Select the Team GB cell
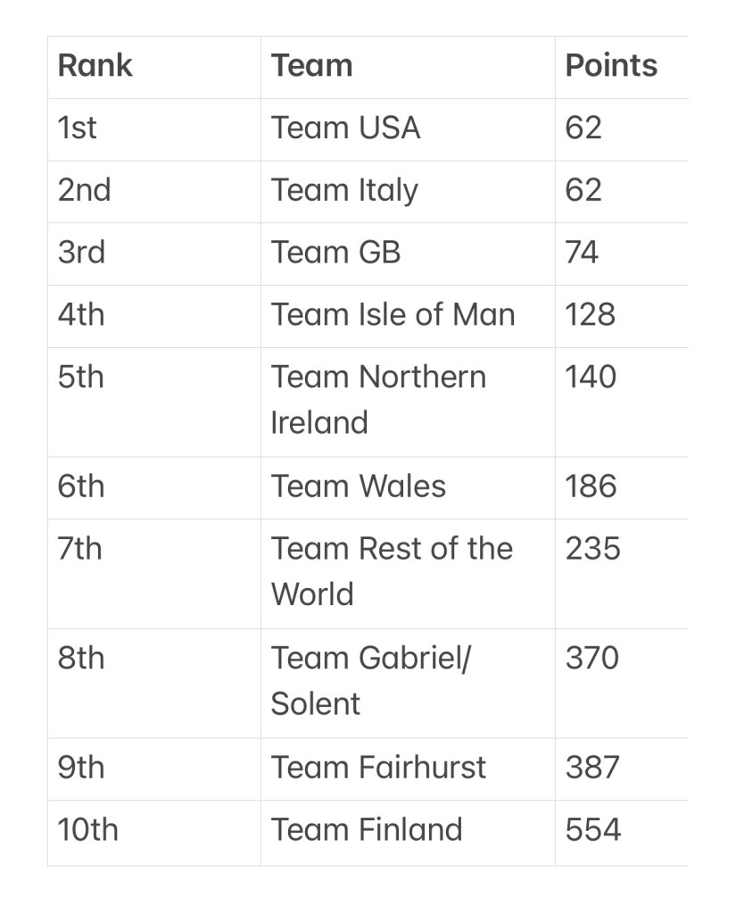This screenshot has width=736, height=914. point(335,253)
